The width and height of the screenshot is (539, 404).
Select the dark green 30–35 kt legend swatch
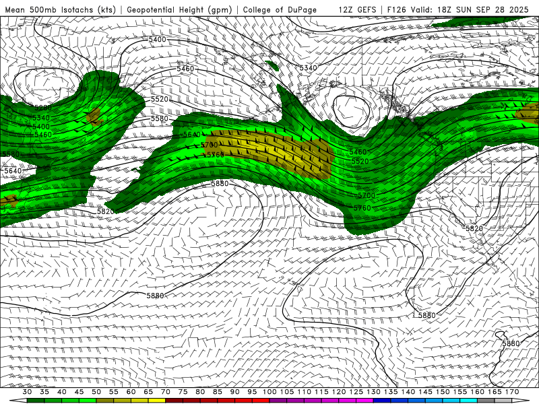36,401
